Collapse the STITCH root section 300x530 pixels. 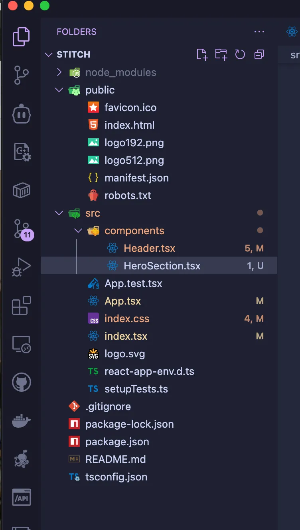49,54
